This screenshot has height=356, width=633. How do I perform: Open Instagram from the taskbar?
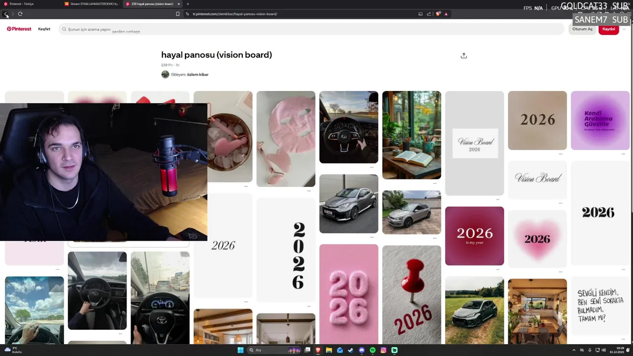click(383, 350)
